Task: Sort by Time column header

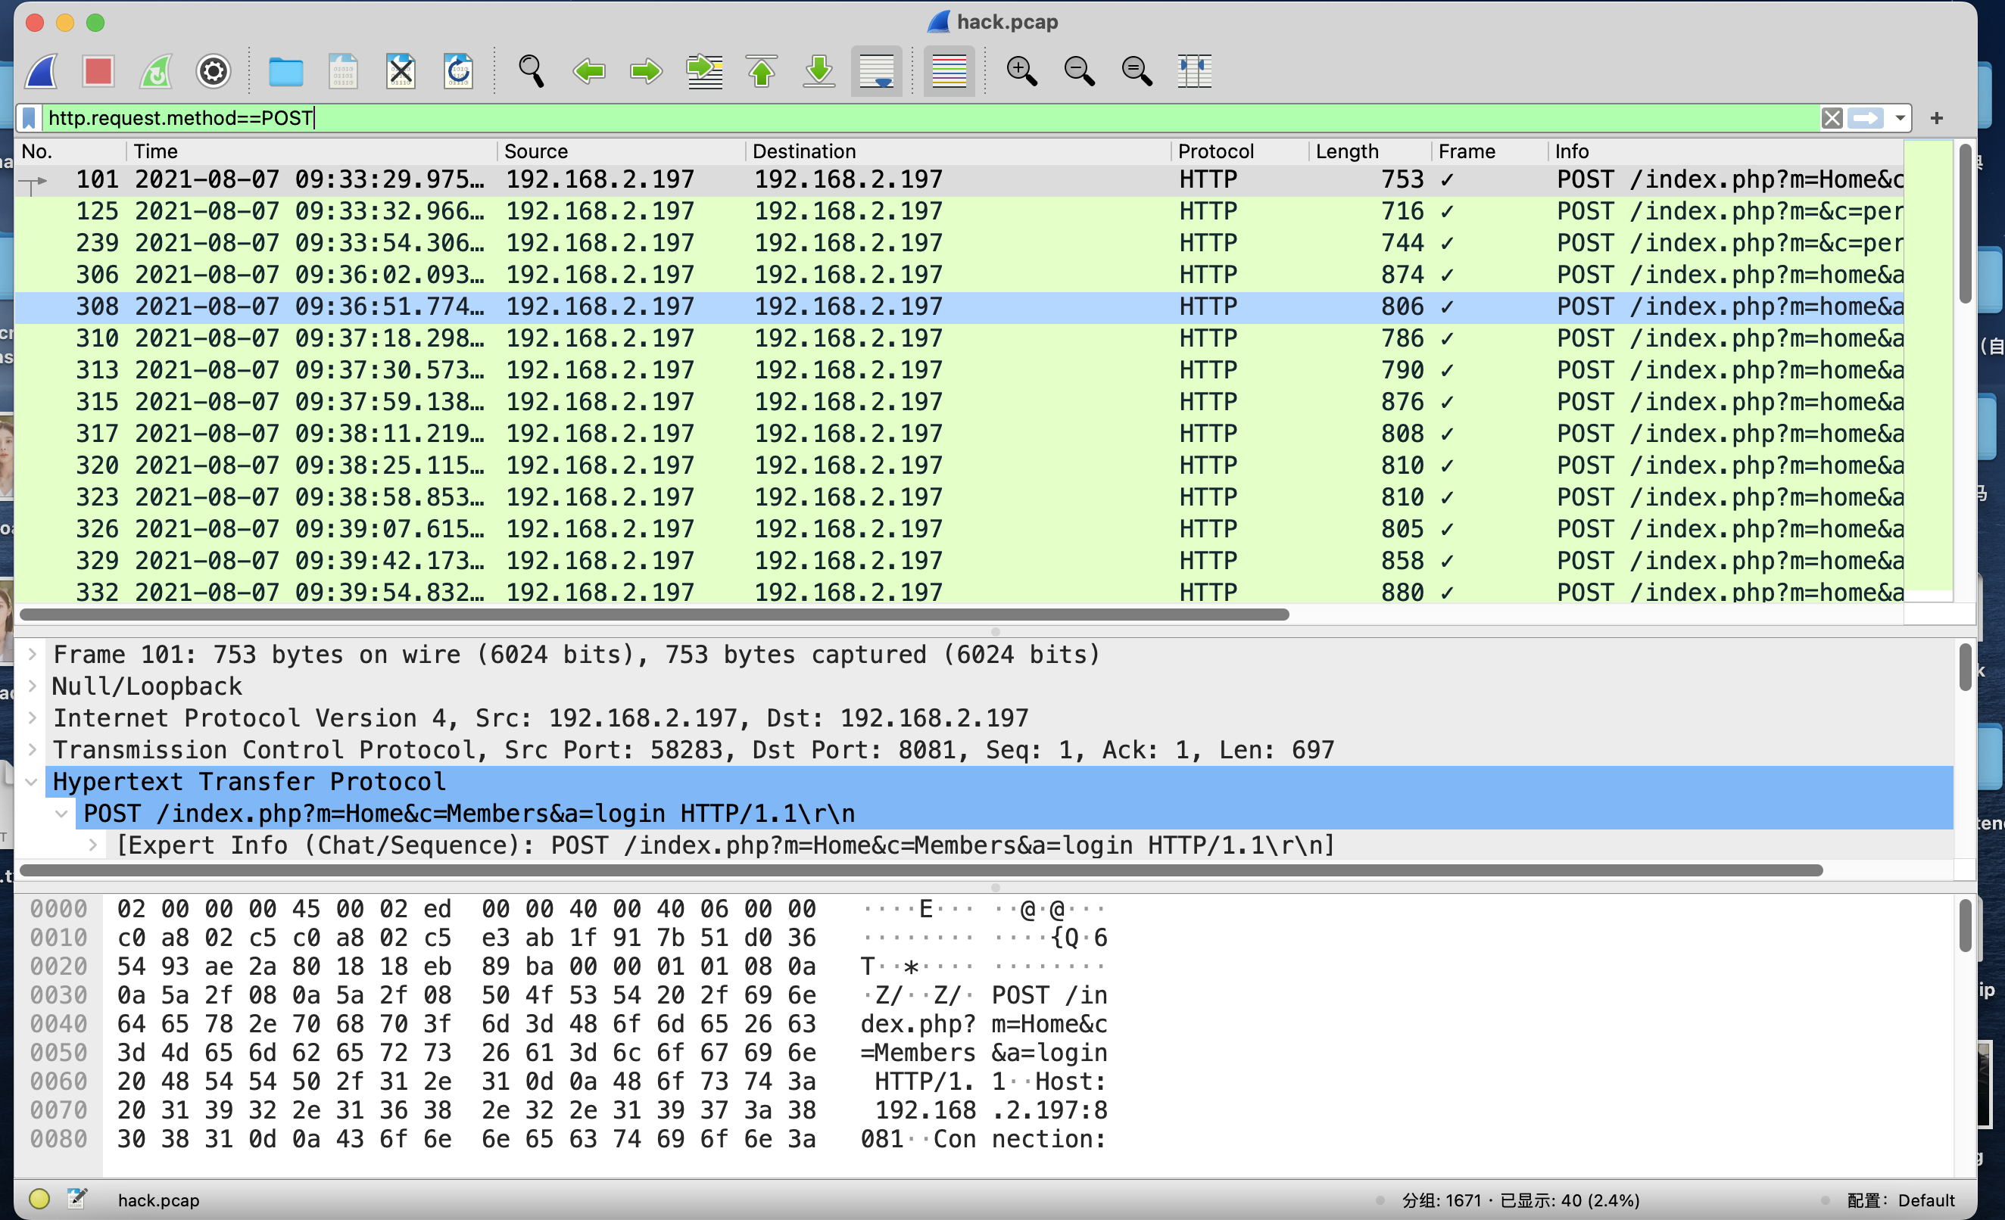Action: point(312,151)
